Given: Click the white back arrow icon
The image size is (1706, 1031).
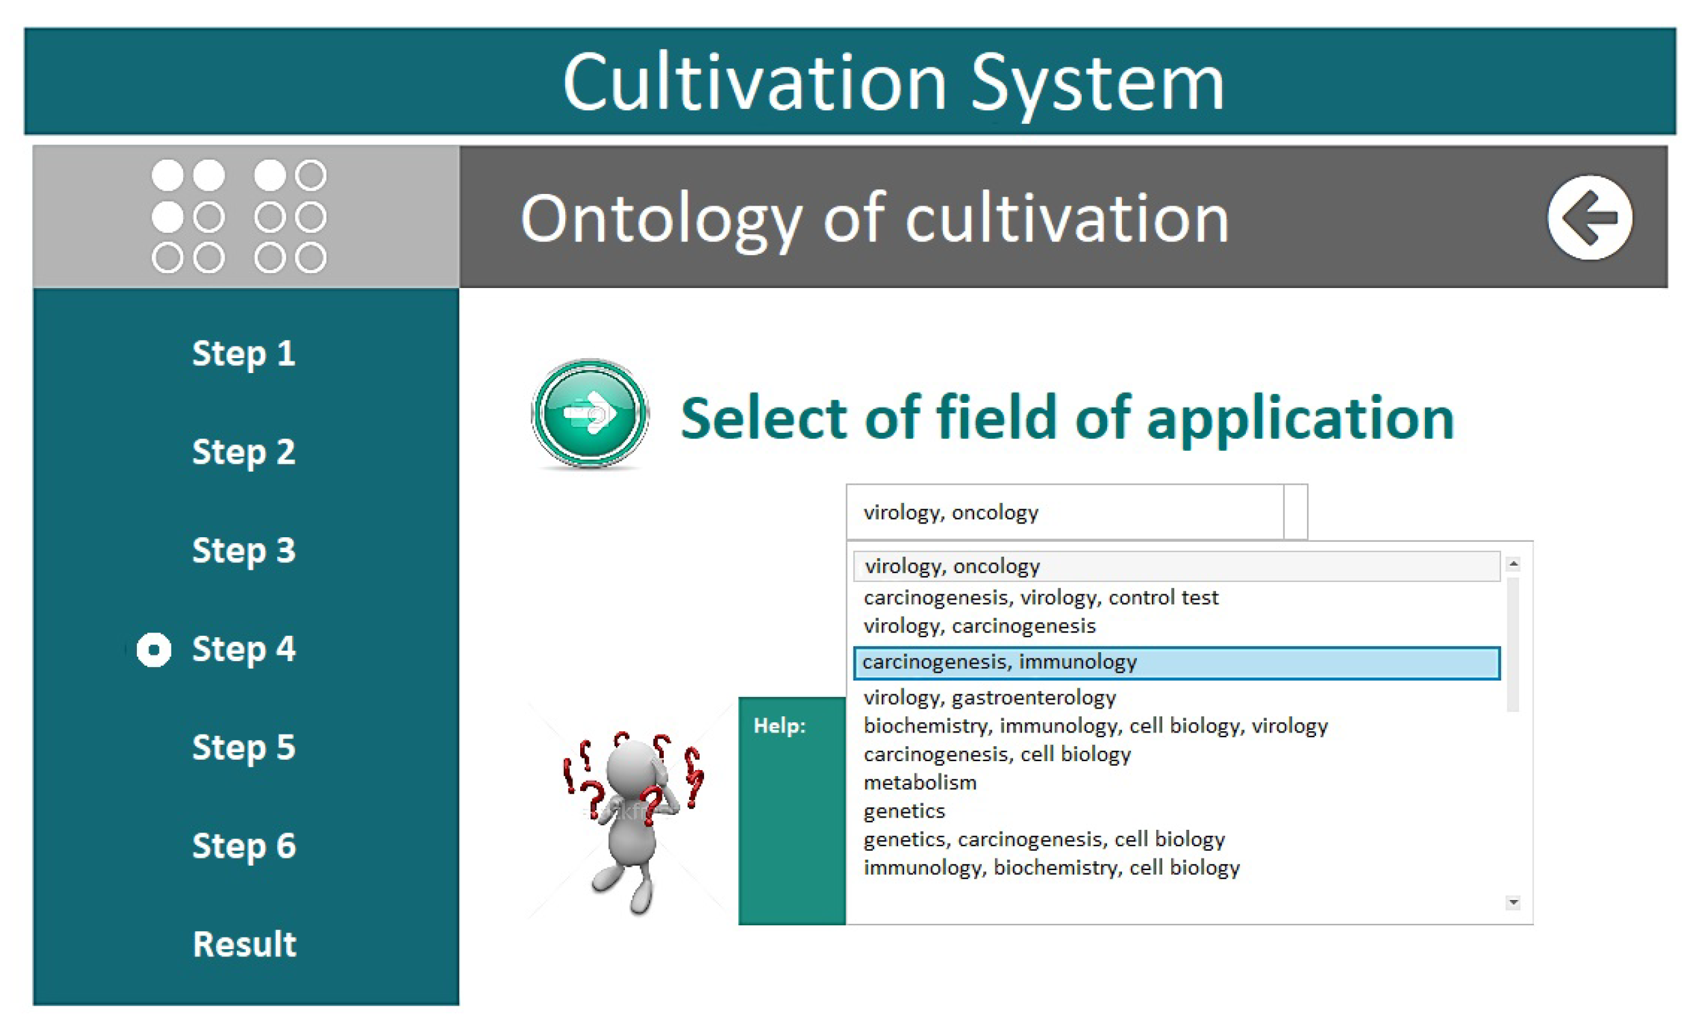Looking at the screenshot, I should 1589,217.
